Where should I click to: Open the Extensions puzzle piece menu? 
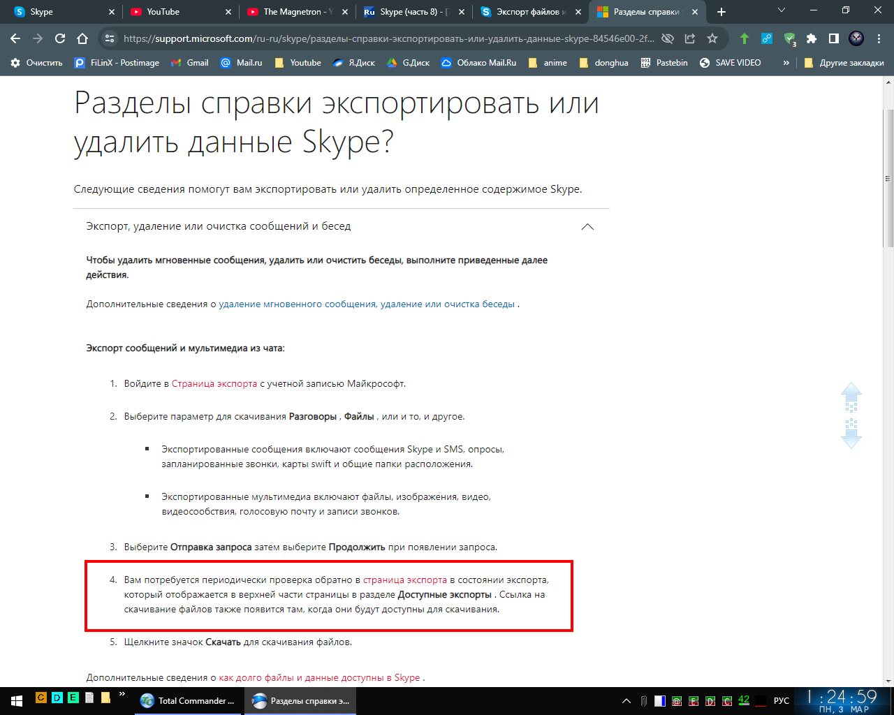[812, 39]
